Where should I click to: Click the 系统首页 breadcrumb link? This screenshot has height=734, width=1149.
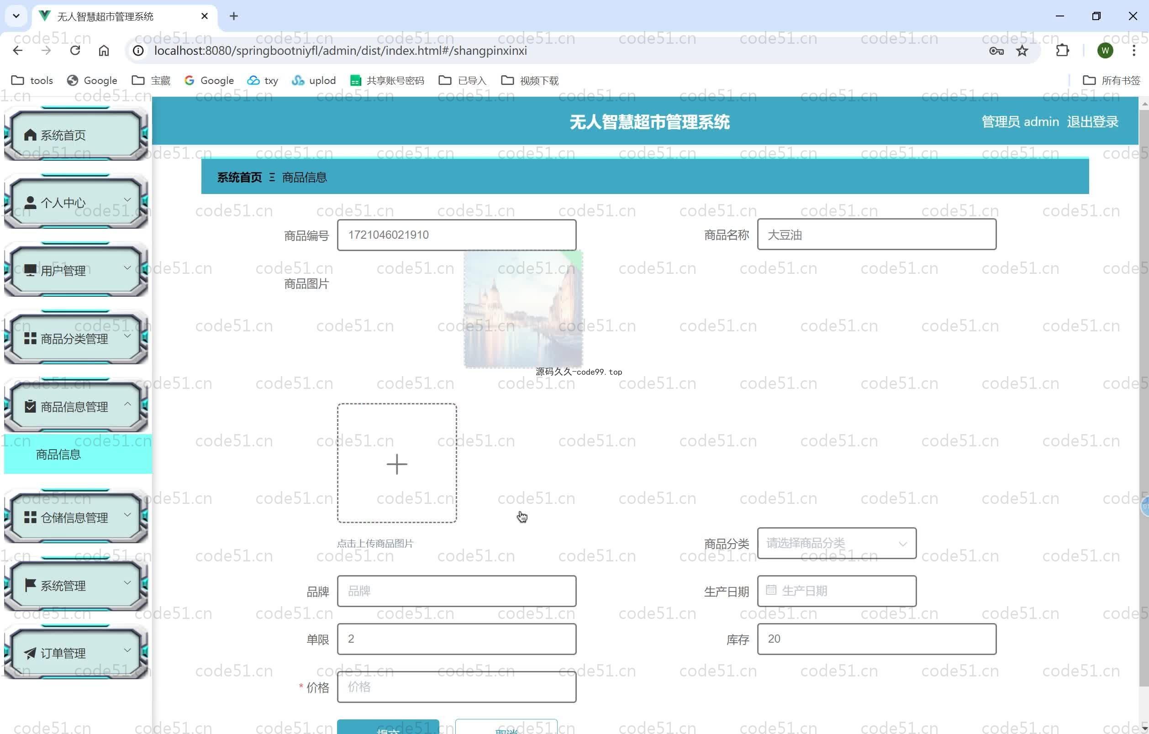coord(239,178)
